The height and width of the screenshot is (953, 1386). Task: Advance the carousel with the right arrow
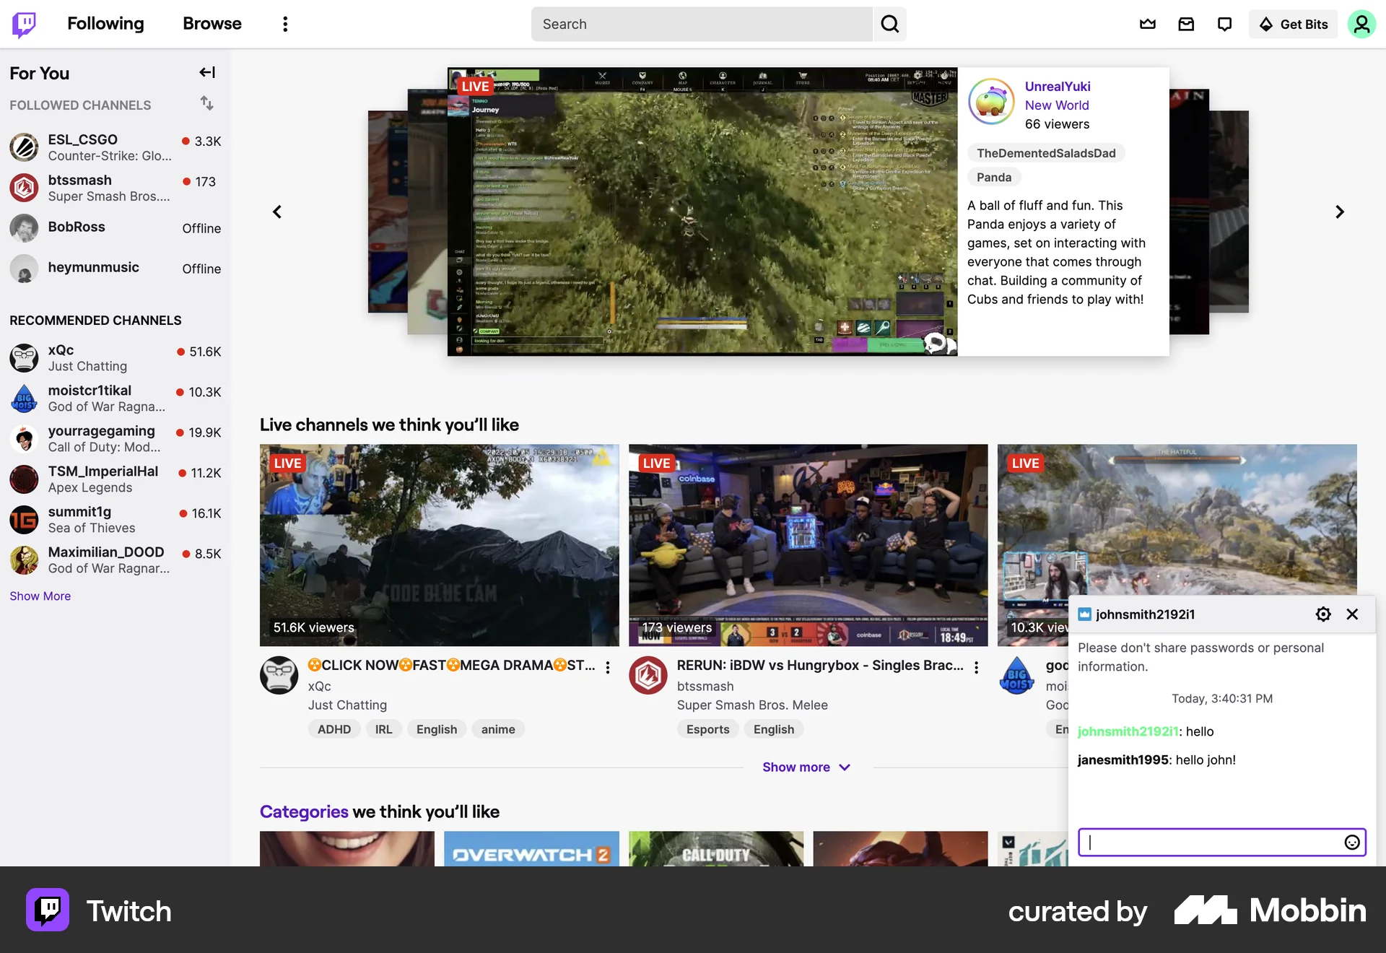(1339, 212)
